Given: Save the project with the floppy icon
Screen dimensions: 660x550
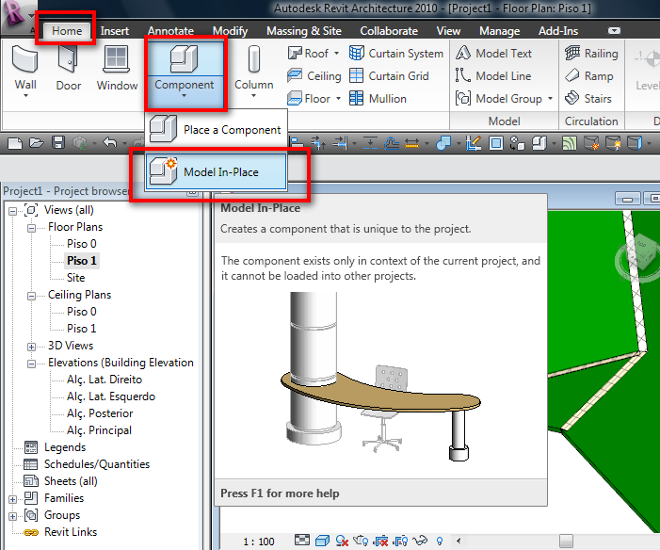Looking at the screenshot, I should (x=58, y=143).
